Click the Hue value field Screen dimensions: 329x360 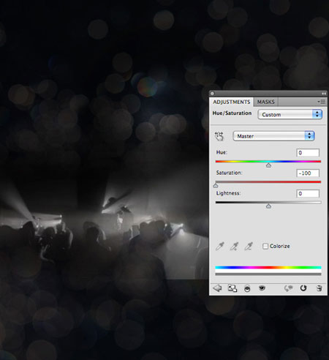click(x=308, y=153)
